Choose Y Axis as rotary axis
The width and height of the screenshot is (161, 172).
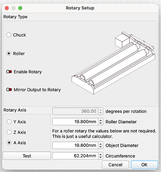pyautogui.click(x=9, y=122)
